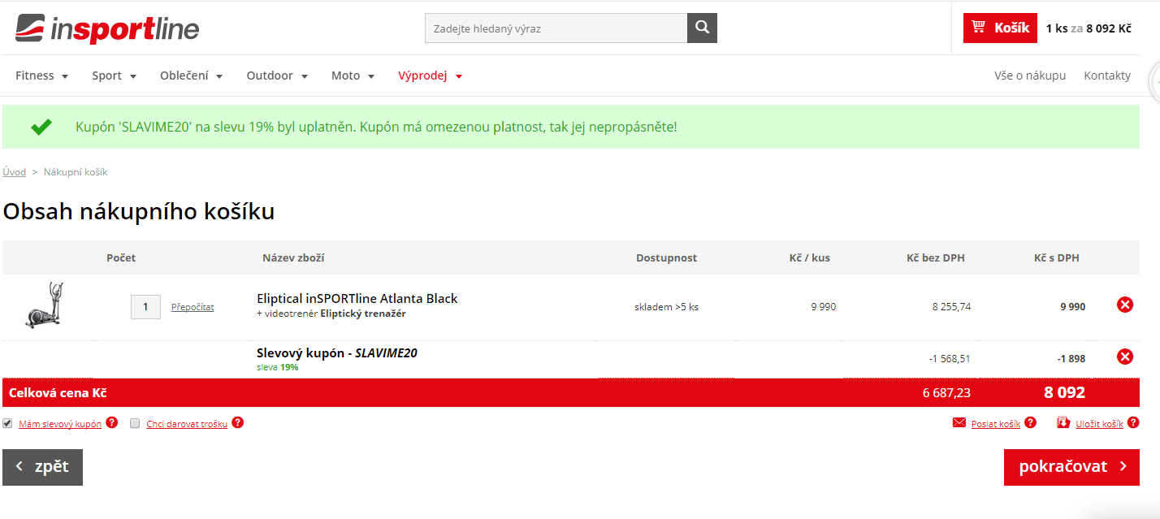Viewport: 1160px width, 519px height.
Task: Expand the Sport menu
Action: (114, 76)
